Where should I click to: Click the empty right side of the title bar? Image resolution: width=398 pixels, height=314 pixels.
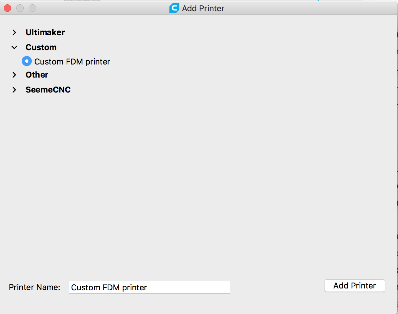click(311, 8)
